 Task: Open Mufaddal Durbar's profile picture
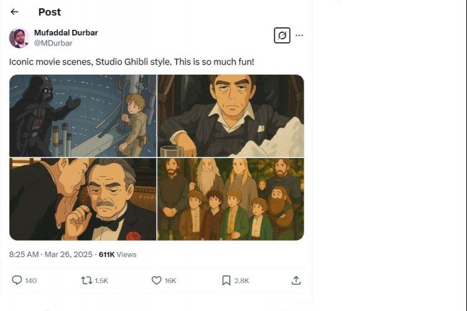19,37
